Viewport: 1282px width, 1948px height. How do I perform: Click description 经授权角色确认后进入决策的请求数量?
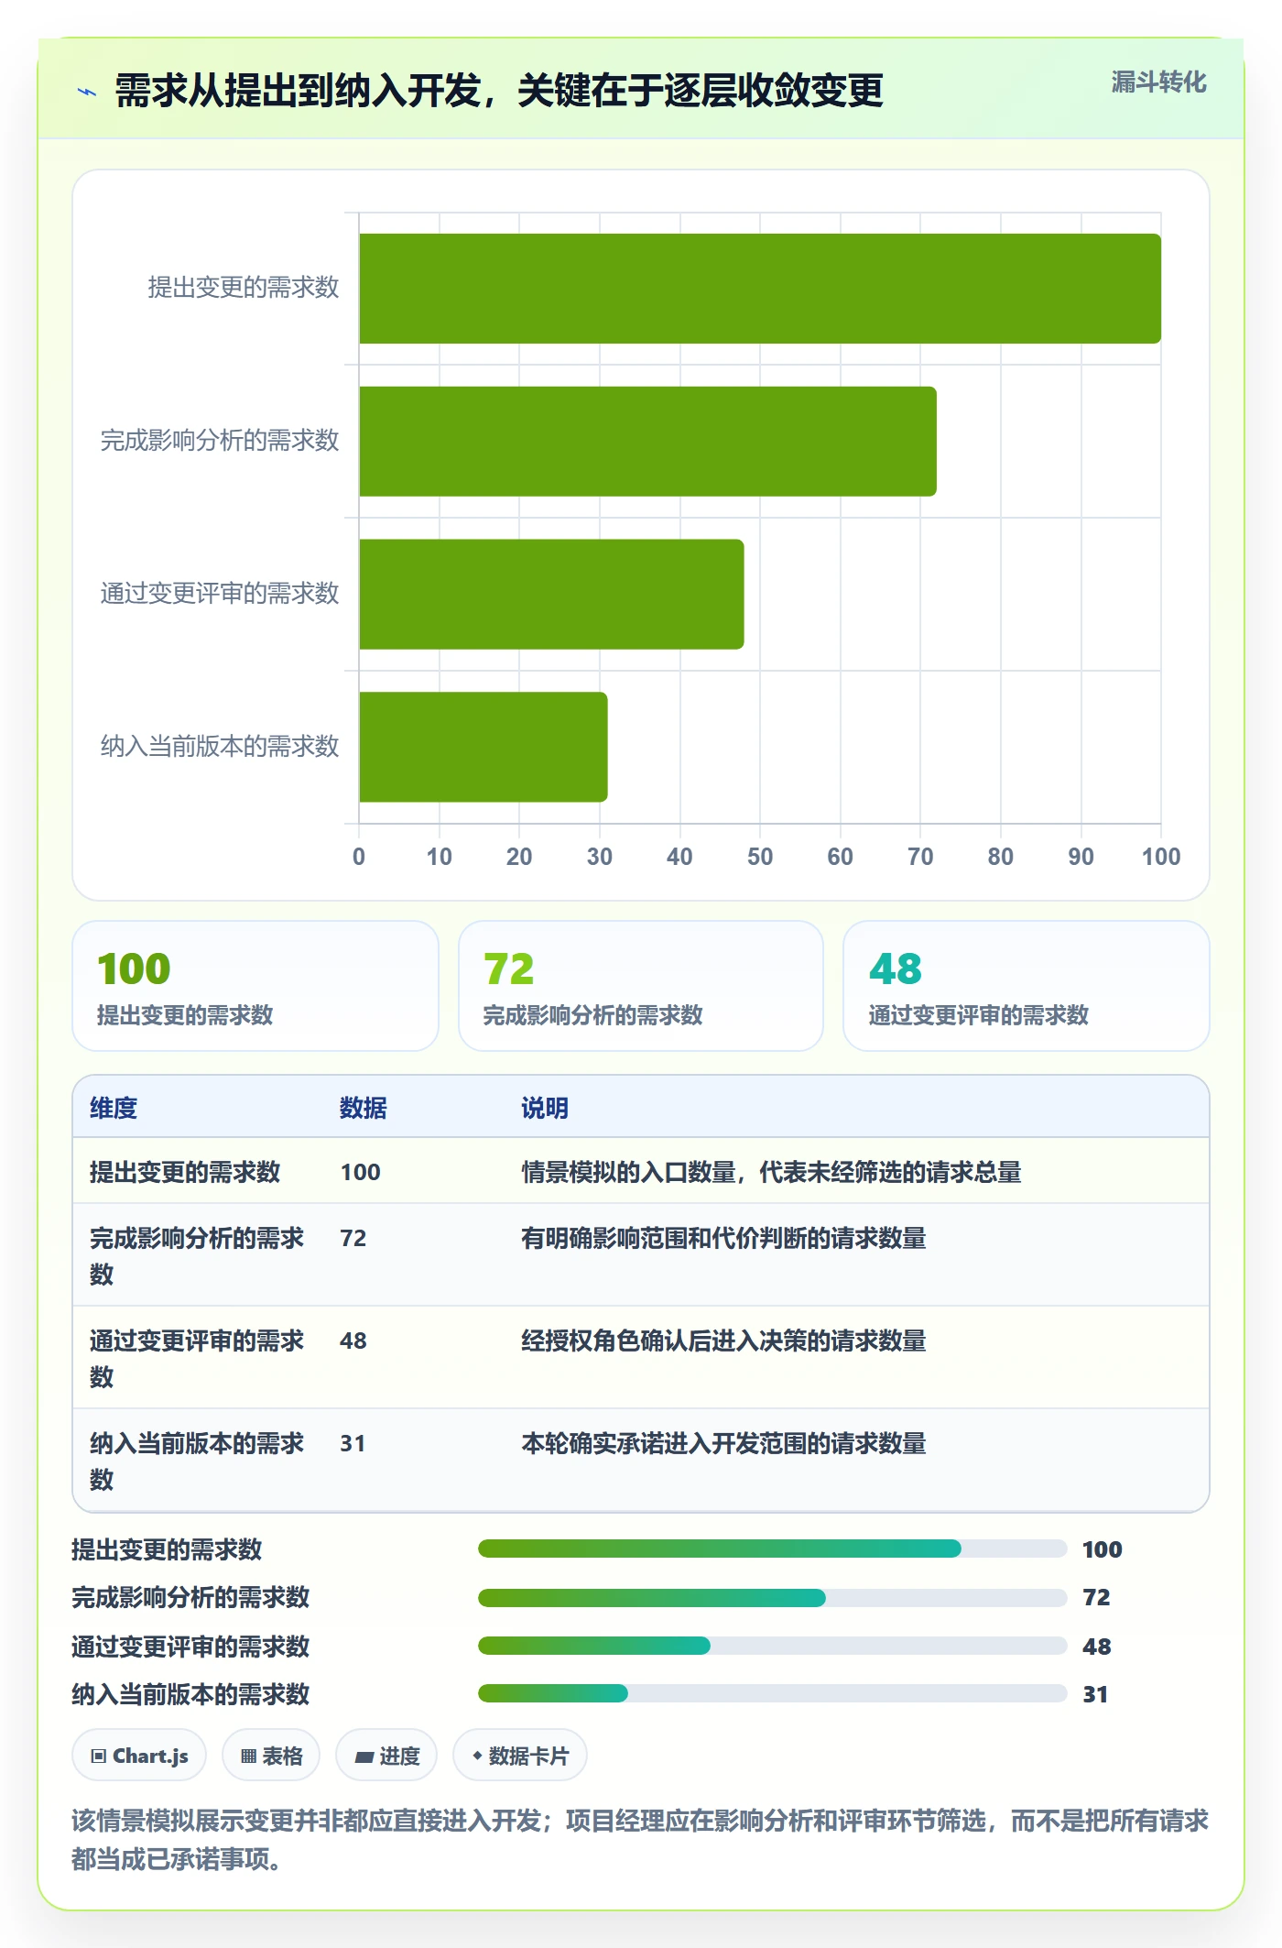723,1341
